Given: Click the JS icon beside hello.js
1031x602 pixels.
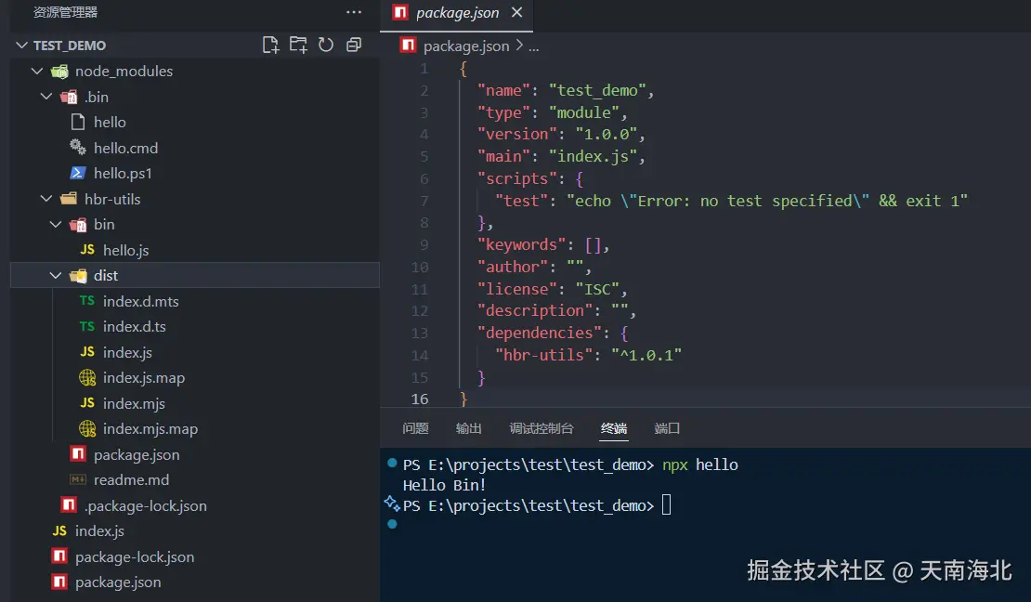Looking at the screenshot, I should coord(86,249).
